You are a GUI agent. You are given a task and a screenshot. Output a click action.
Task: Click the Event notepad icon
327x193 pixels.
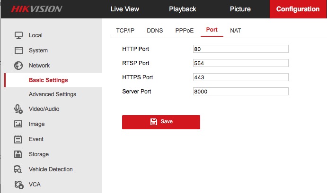coord(18,139)
